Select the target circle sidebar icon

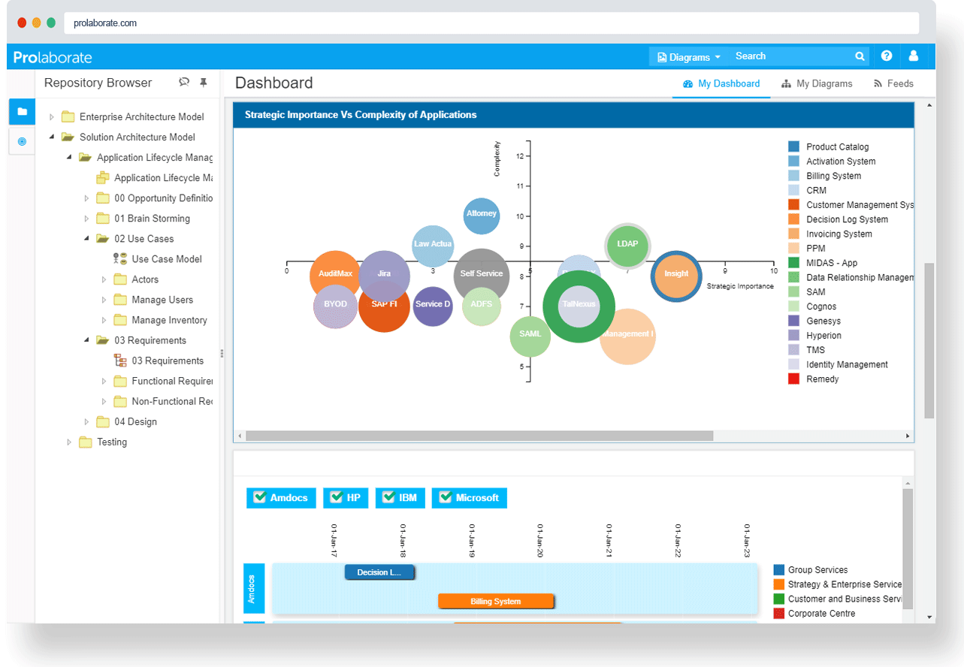tap(22, 141)
